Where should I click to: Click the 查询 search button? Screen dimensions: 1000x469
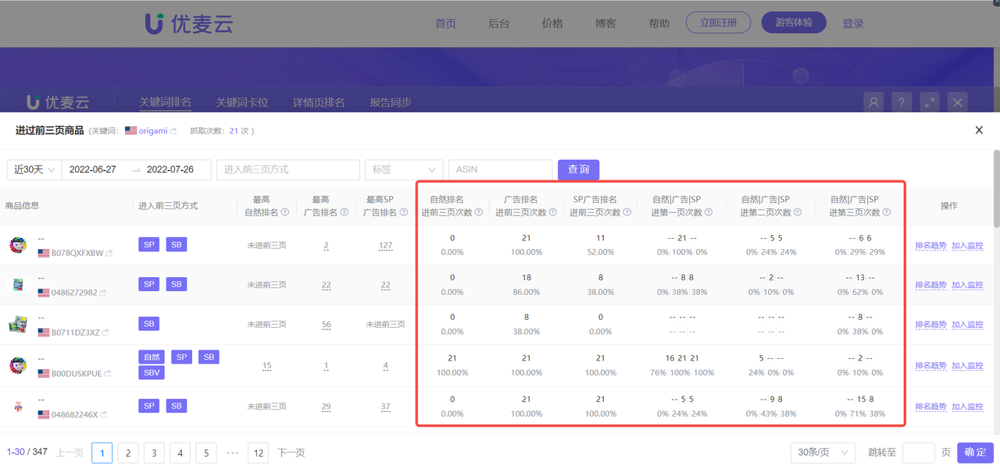[x=578, y=169]
